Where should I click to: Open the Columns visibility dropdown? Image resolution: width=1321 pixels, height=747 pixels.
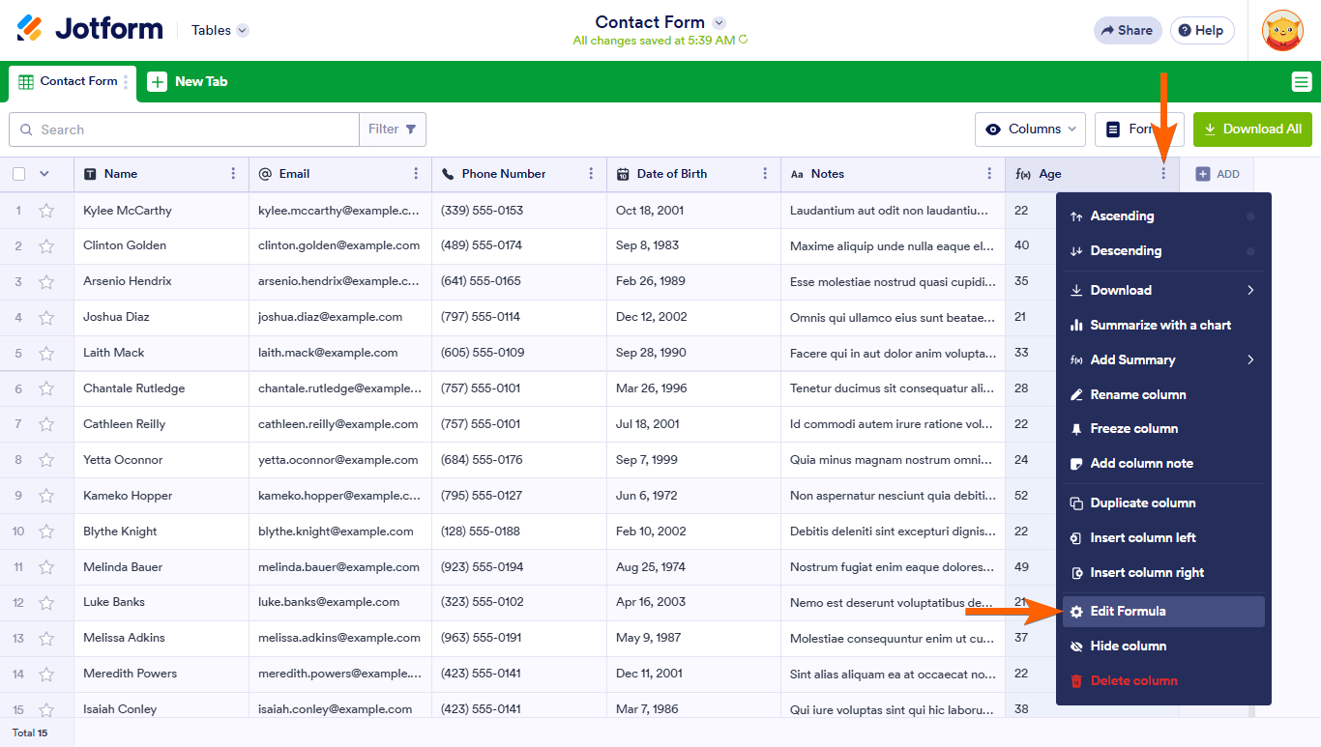[x=1030, y=129]
